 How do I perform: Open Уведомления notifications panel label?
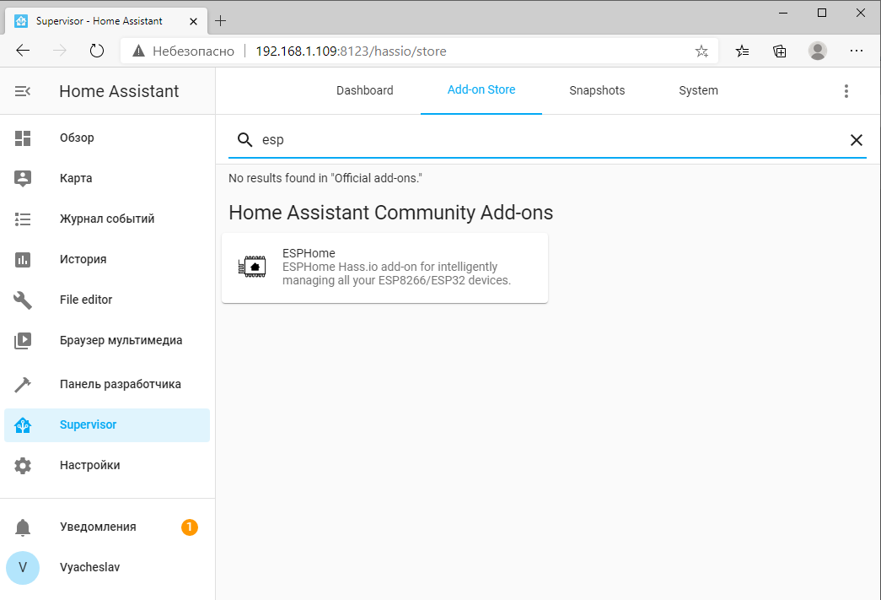[x=99, y=527]
